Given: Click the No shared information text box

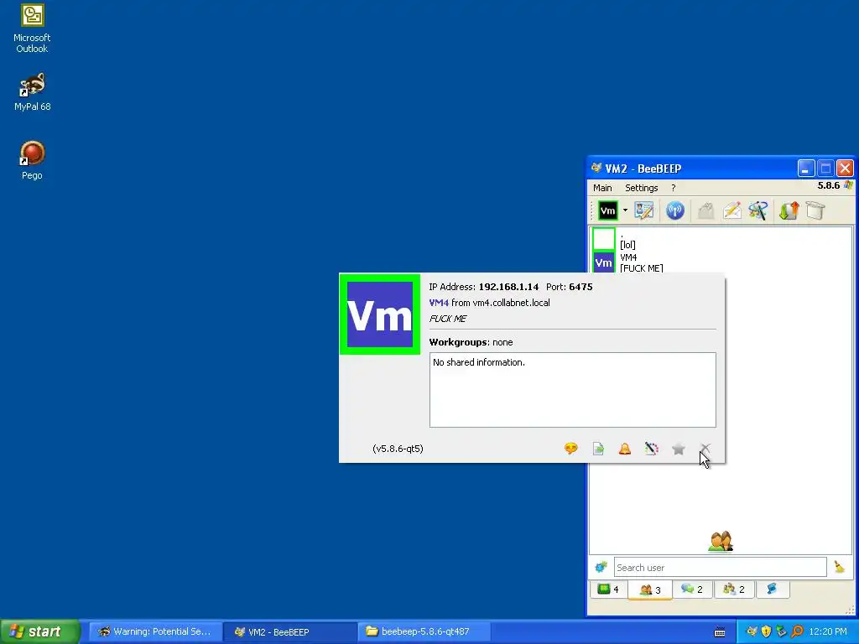Looking at the screenshot, I should coord(572,390).
